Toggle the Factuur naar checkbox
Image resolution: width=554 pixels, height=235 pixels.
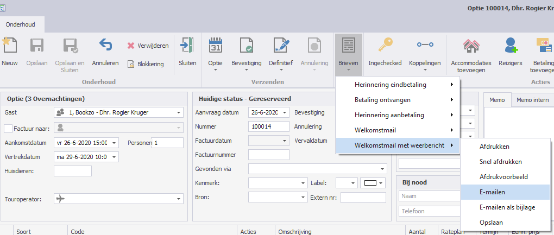[x=8, y=129]
